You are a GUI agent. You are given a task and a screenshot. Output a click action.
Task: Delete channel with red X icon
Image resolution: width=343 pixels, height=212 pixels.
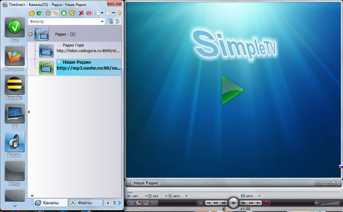(x=81, y=13)
